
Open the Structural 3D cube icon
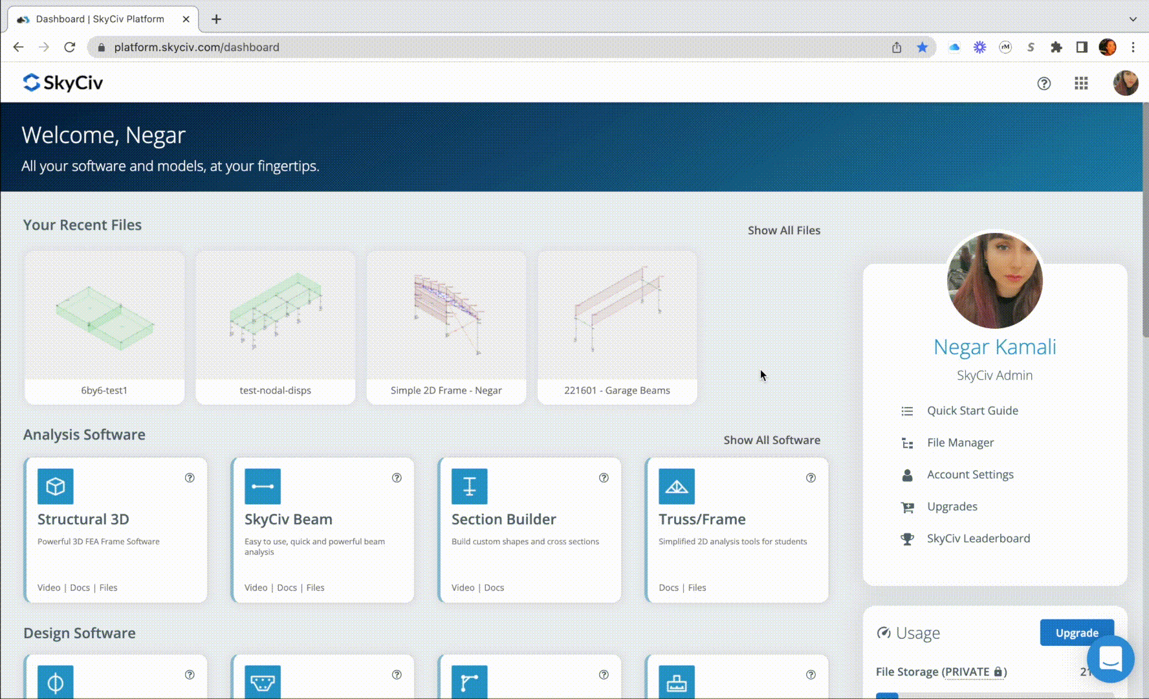pos(56,486)
